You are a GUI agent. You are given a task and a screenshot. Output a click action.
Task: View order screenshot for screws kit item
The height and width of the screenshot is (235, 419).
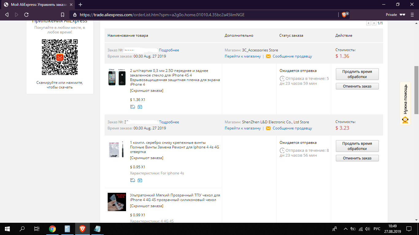[147, 158]
